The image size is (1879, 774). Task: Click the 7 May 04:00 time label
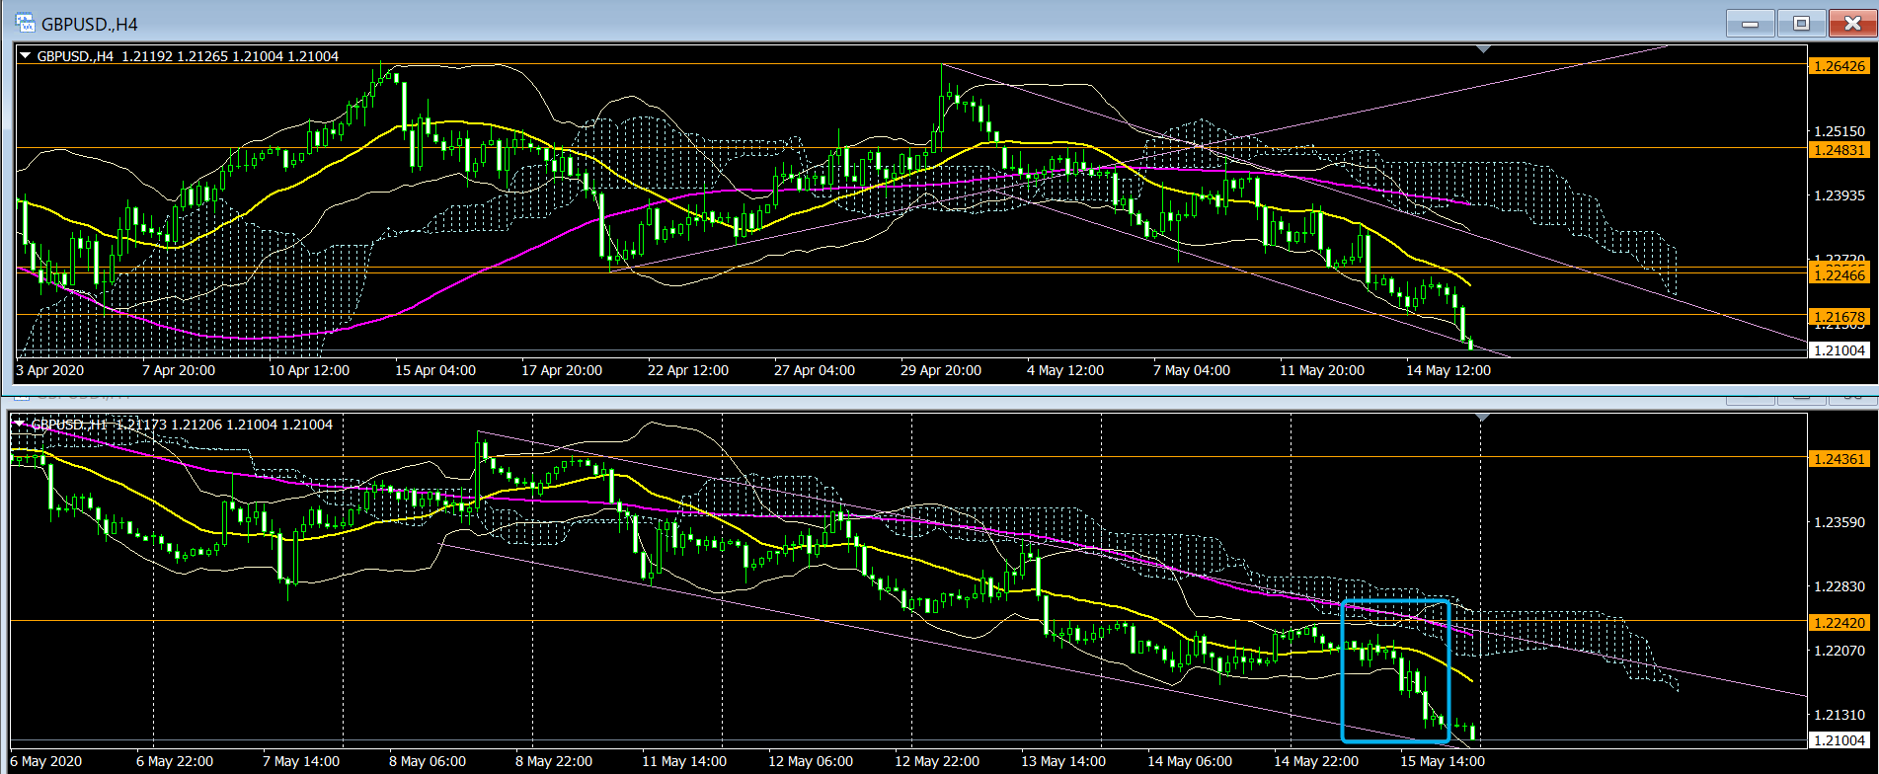[1192, 370]
